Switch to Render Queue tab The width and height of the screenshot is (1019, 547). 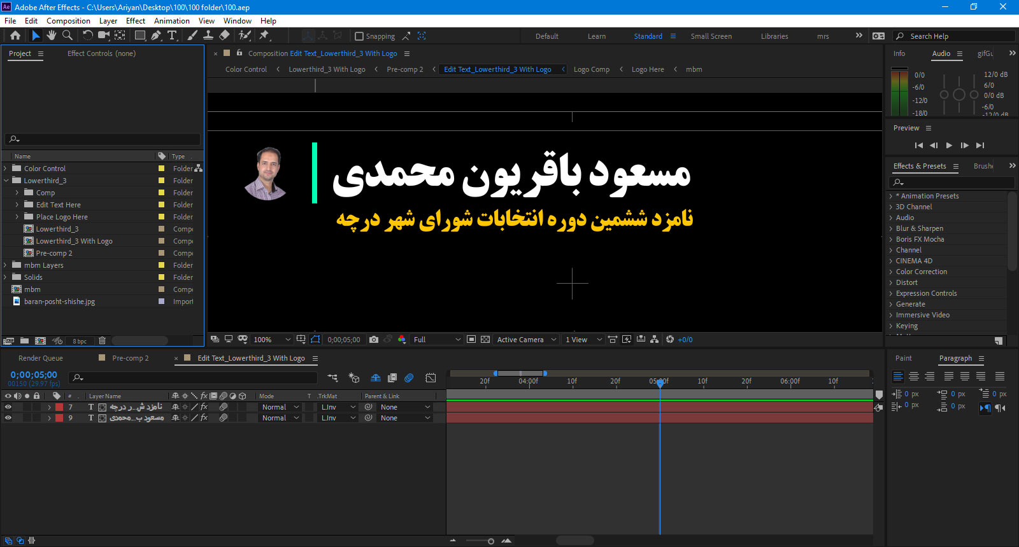click(x=41, y=358)
